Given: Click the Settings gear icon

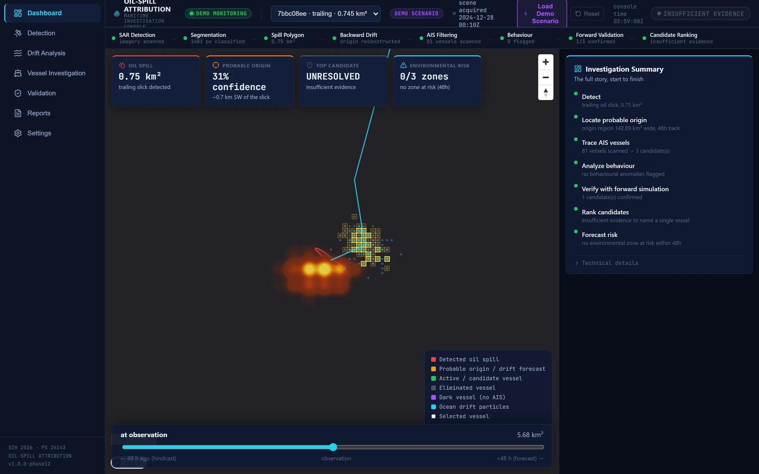Looking at the screenshot, I should (x=18, y=133).
